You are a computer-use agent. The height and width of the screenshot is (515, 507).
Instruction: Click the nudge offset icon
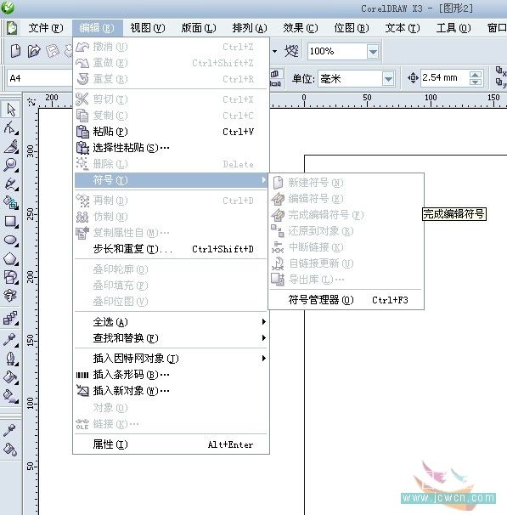tap(413, 78)
